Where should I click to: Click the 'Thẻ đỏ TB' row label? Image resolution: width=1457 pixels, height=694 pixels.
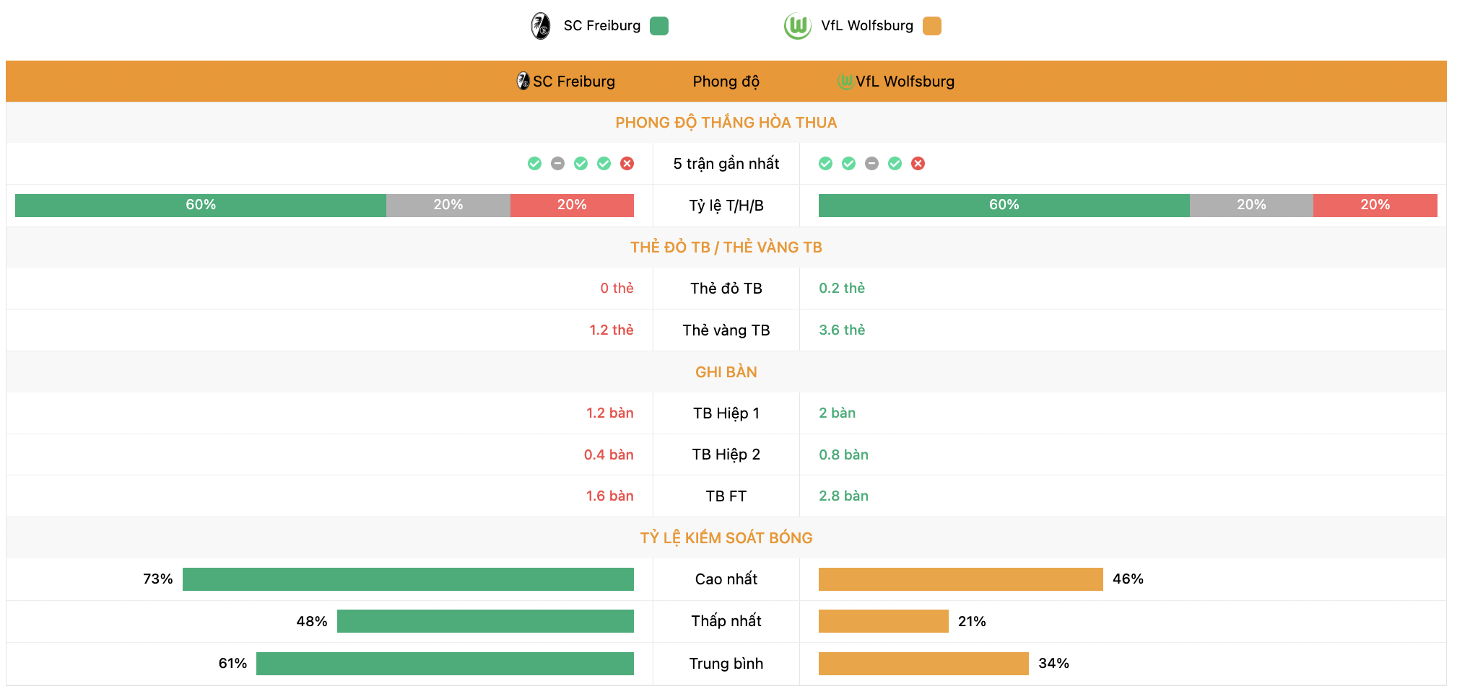[x=726, y=289]
